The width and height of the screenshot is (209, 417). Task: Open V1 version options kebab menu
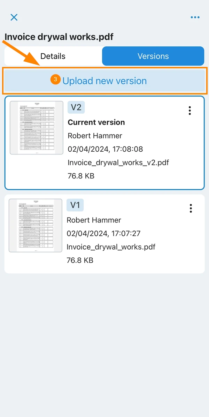point(191,208)
